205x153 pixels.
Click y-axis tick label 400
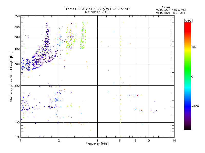coord(17,49)
